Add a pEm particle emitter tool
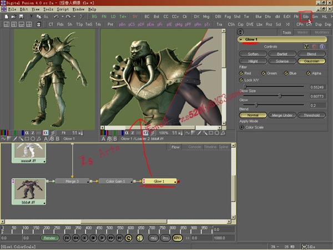Viewport: 333px width, 250px height. coord(150,24)
